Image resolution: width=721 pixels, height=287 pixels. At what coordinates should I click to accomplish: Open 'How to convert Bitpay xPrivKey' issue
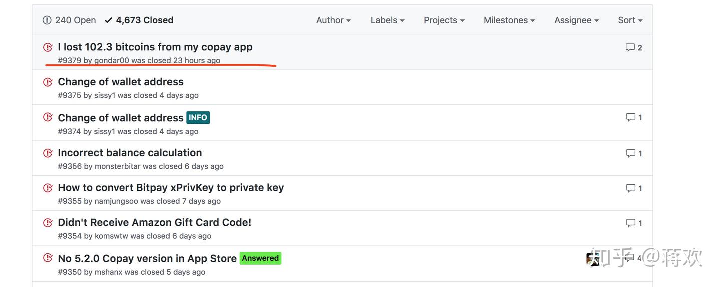point(171,188)
